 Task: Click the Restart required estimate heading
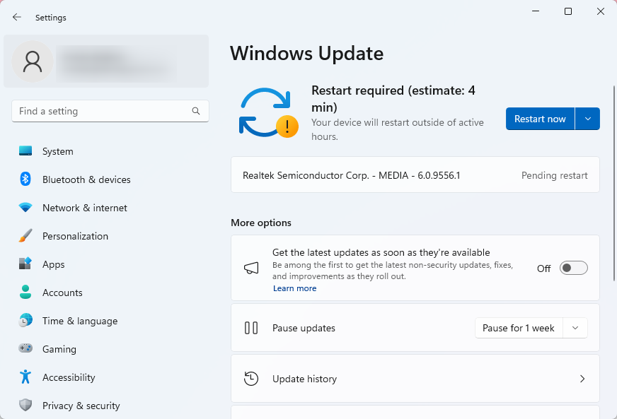click(x=393, y=99)
